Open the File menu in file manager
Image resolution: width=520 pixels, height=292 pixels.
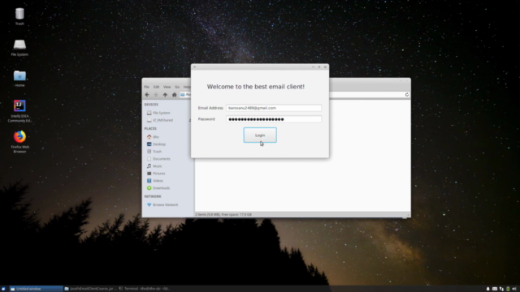pos(146,87)
